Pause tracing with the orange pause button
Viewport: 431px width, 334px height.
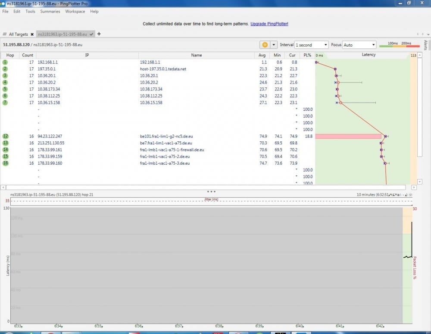264,45
